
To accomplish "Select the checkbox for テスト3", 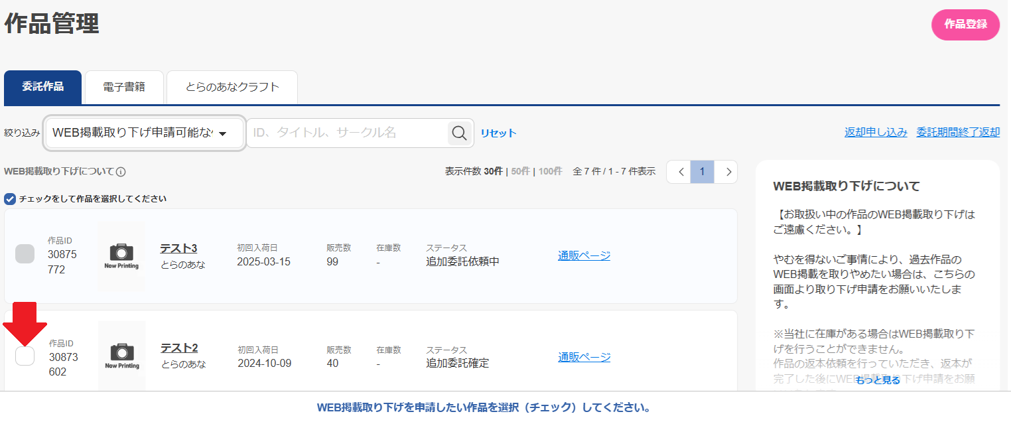I will pyautogui.click(x=25, y=253).
